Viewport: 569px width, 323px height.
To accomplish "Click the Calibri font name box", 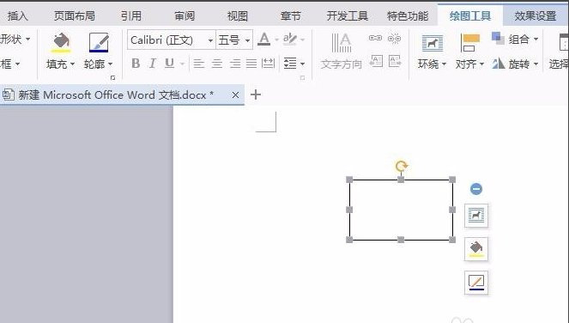I will (x=167, y=40).
